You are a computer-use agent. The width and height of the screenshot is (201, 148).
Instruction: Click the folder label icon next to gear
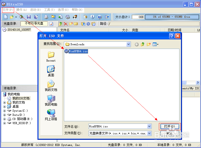pos(93,24)
